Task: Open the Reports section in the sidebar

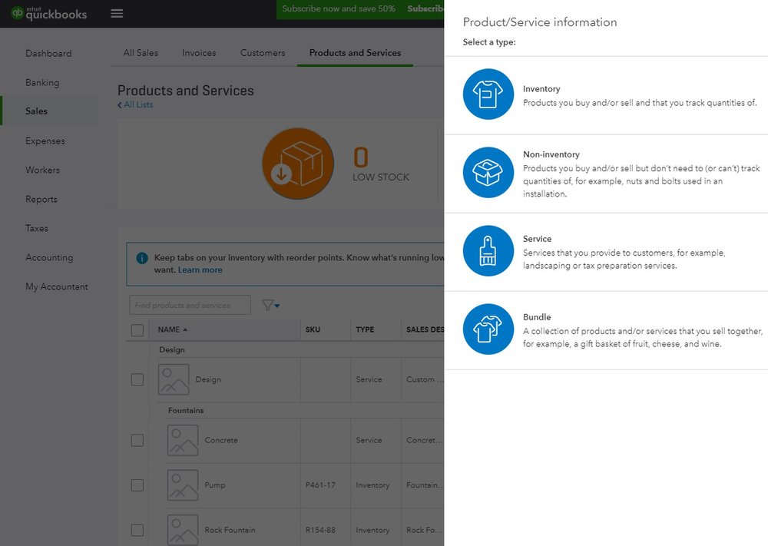Action: coord(41,199)
